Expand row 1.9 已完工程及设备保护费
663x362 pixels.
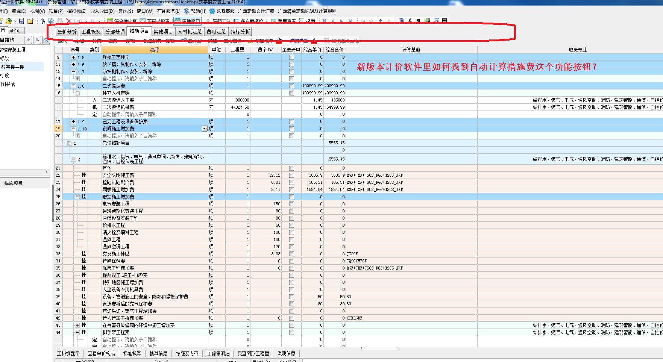pyautogui.click(x=74, y=122)
